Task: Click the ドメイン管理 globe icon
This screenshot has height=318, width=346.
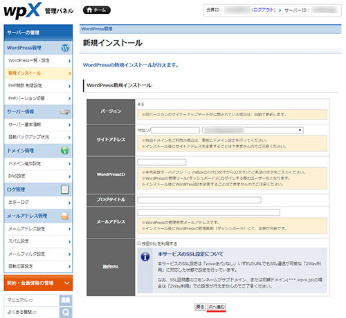Action: (x=65, y=151)
